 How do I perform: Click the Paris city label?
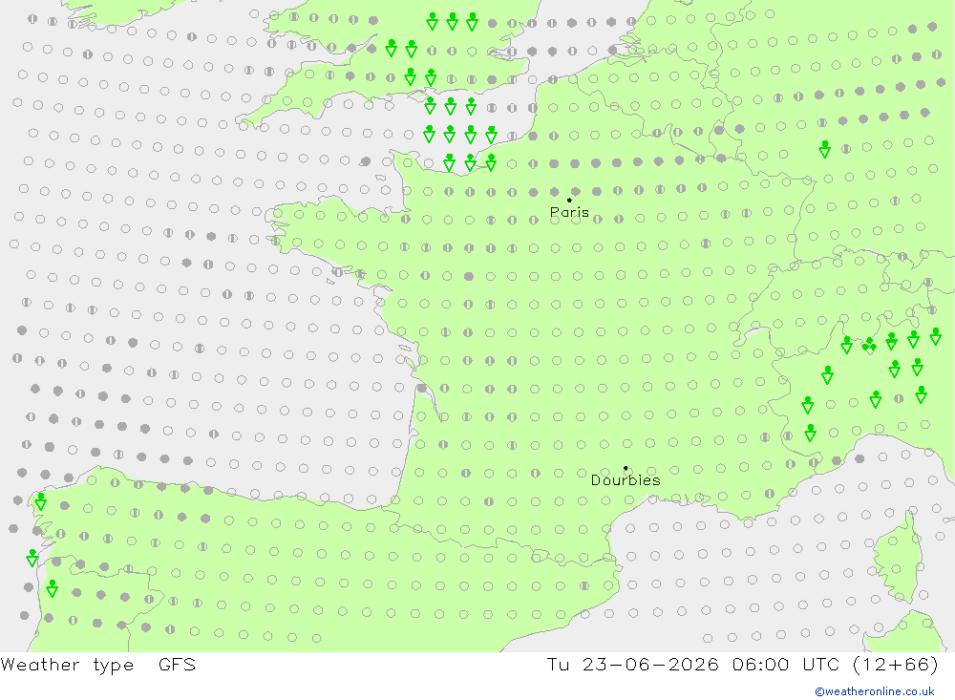click(569, 212)
